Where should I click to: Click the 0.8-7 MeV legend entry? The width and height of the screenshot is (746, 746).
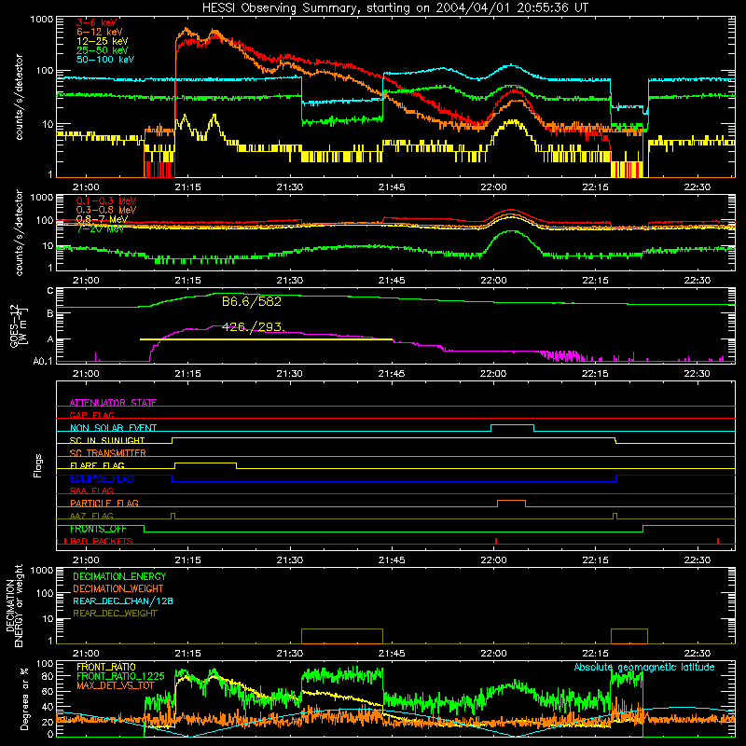point(102,219)
